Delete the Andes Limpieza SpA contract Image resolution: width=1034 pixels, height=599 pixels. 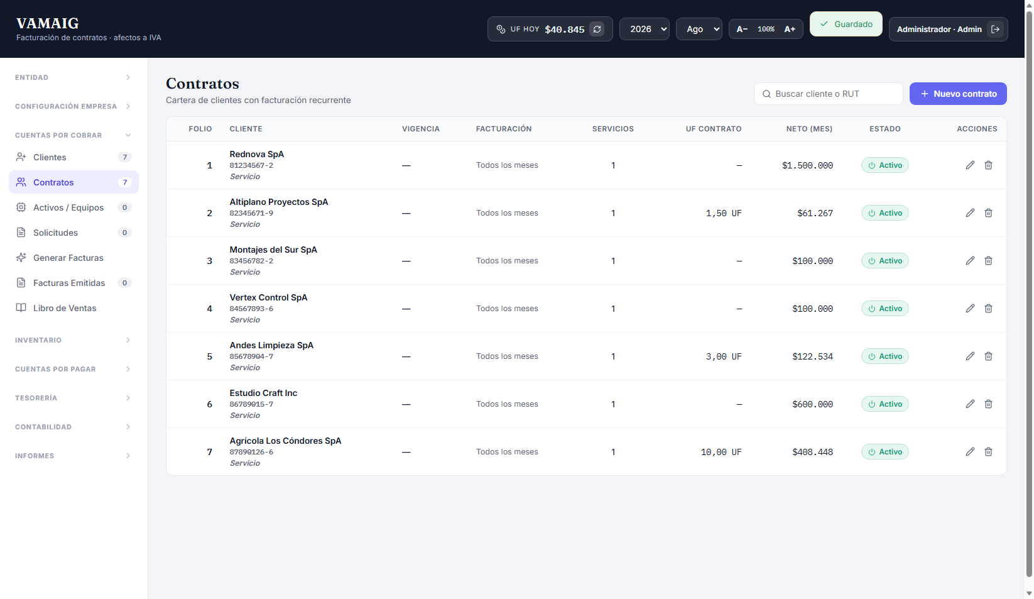[988, 356]
